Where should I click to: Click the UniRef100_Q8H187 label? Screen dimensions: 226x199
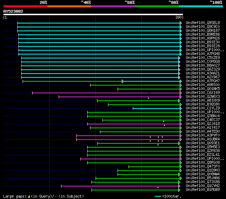(203, 31)
